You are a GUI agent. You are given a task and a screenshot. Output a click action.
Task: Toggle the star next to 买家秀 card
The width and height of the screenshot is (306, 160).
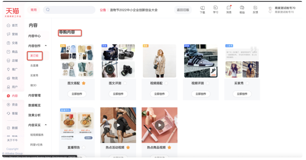pyautogui.click(x=247, y=83)
